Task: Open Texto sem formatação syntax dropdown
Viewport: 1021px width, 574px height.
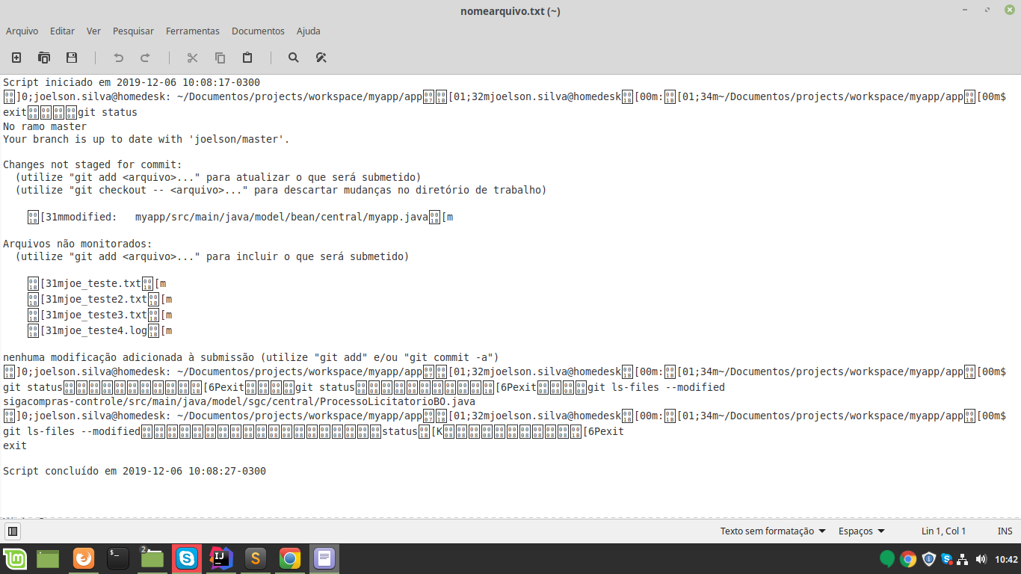Action: click(773, 531)
